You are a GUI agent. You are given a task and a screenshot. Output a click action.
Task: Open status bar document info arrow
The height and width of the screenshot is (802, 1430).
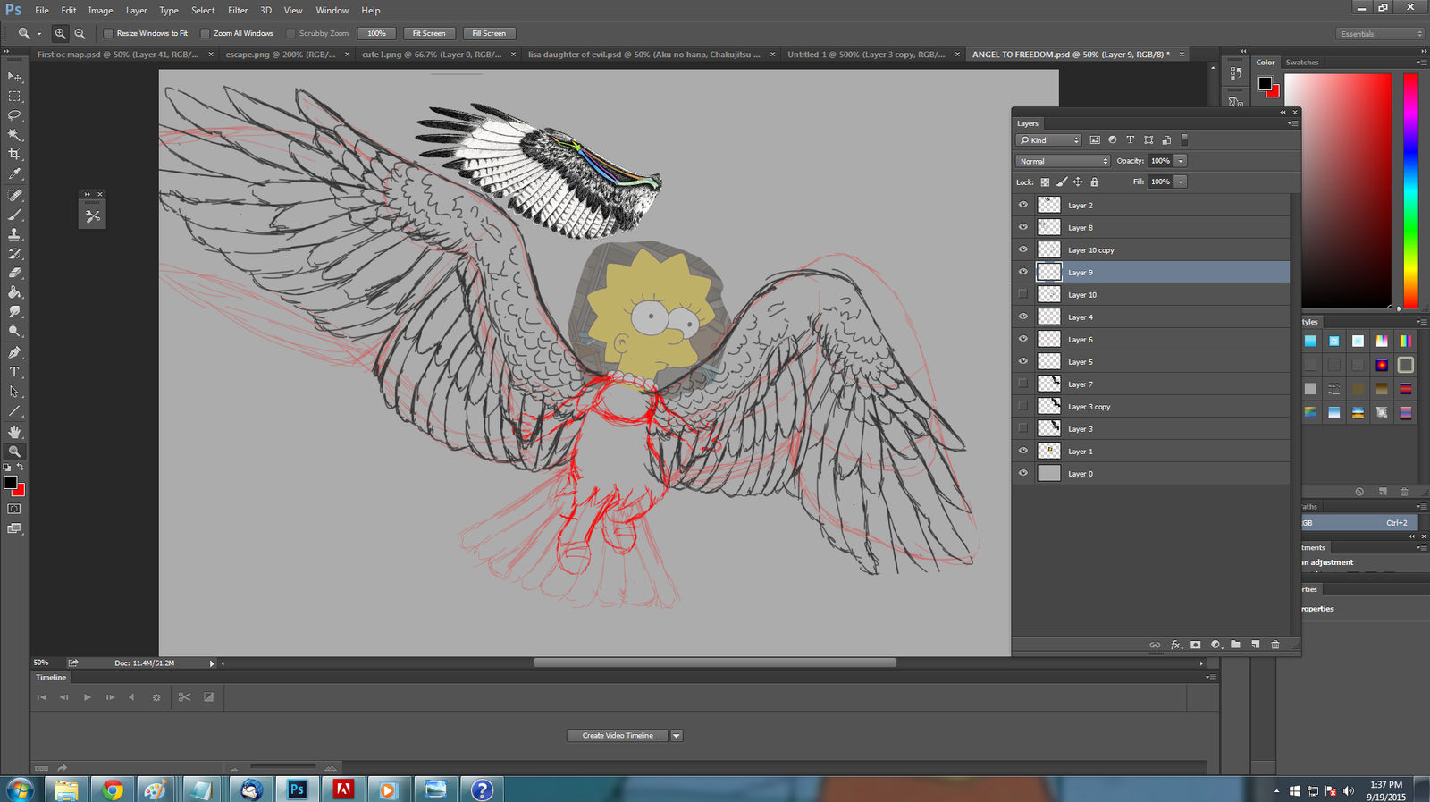tap(212, 663)
